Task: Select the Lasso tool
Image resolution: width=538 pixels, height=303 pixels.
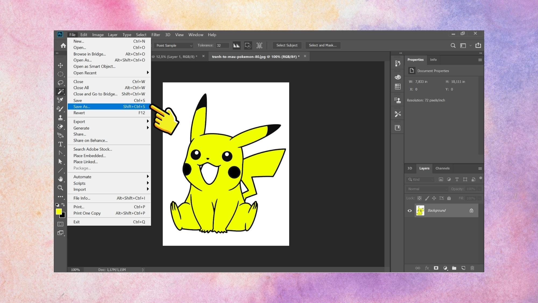Action: (60, 83)
